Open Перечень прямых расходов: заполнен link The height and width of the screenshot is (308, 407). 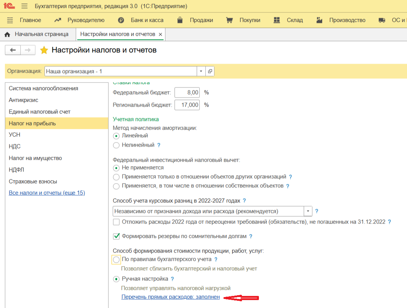pyautogui.click(x=171, y=297)
